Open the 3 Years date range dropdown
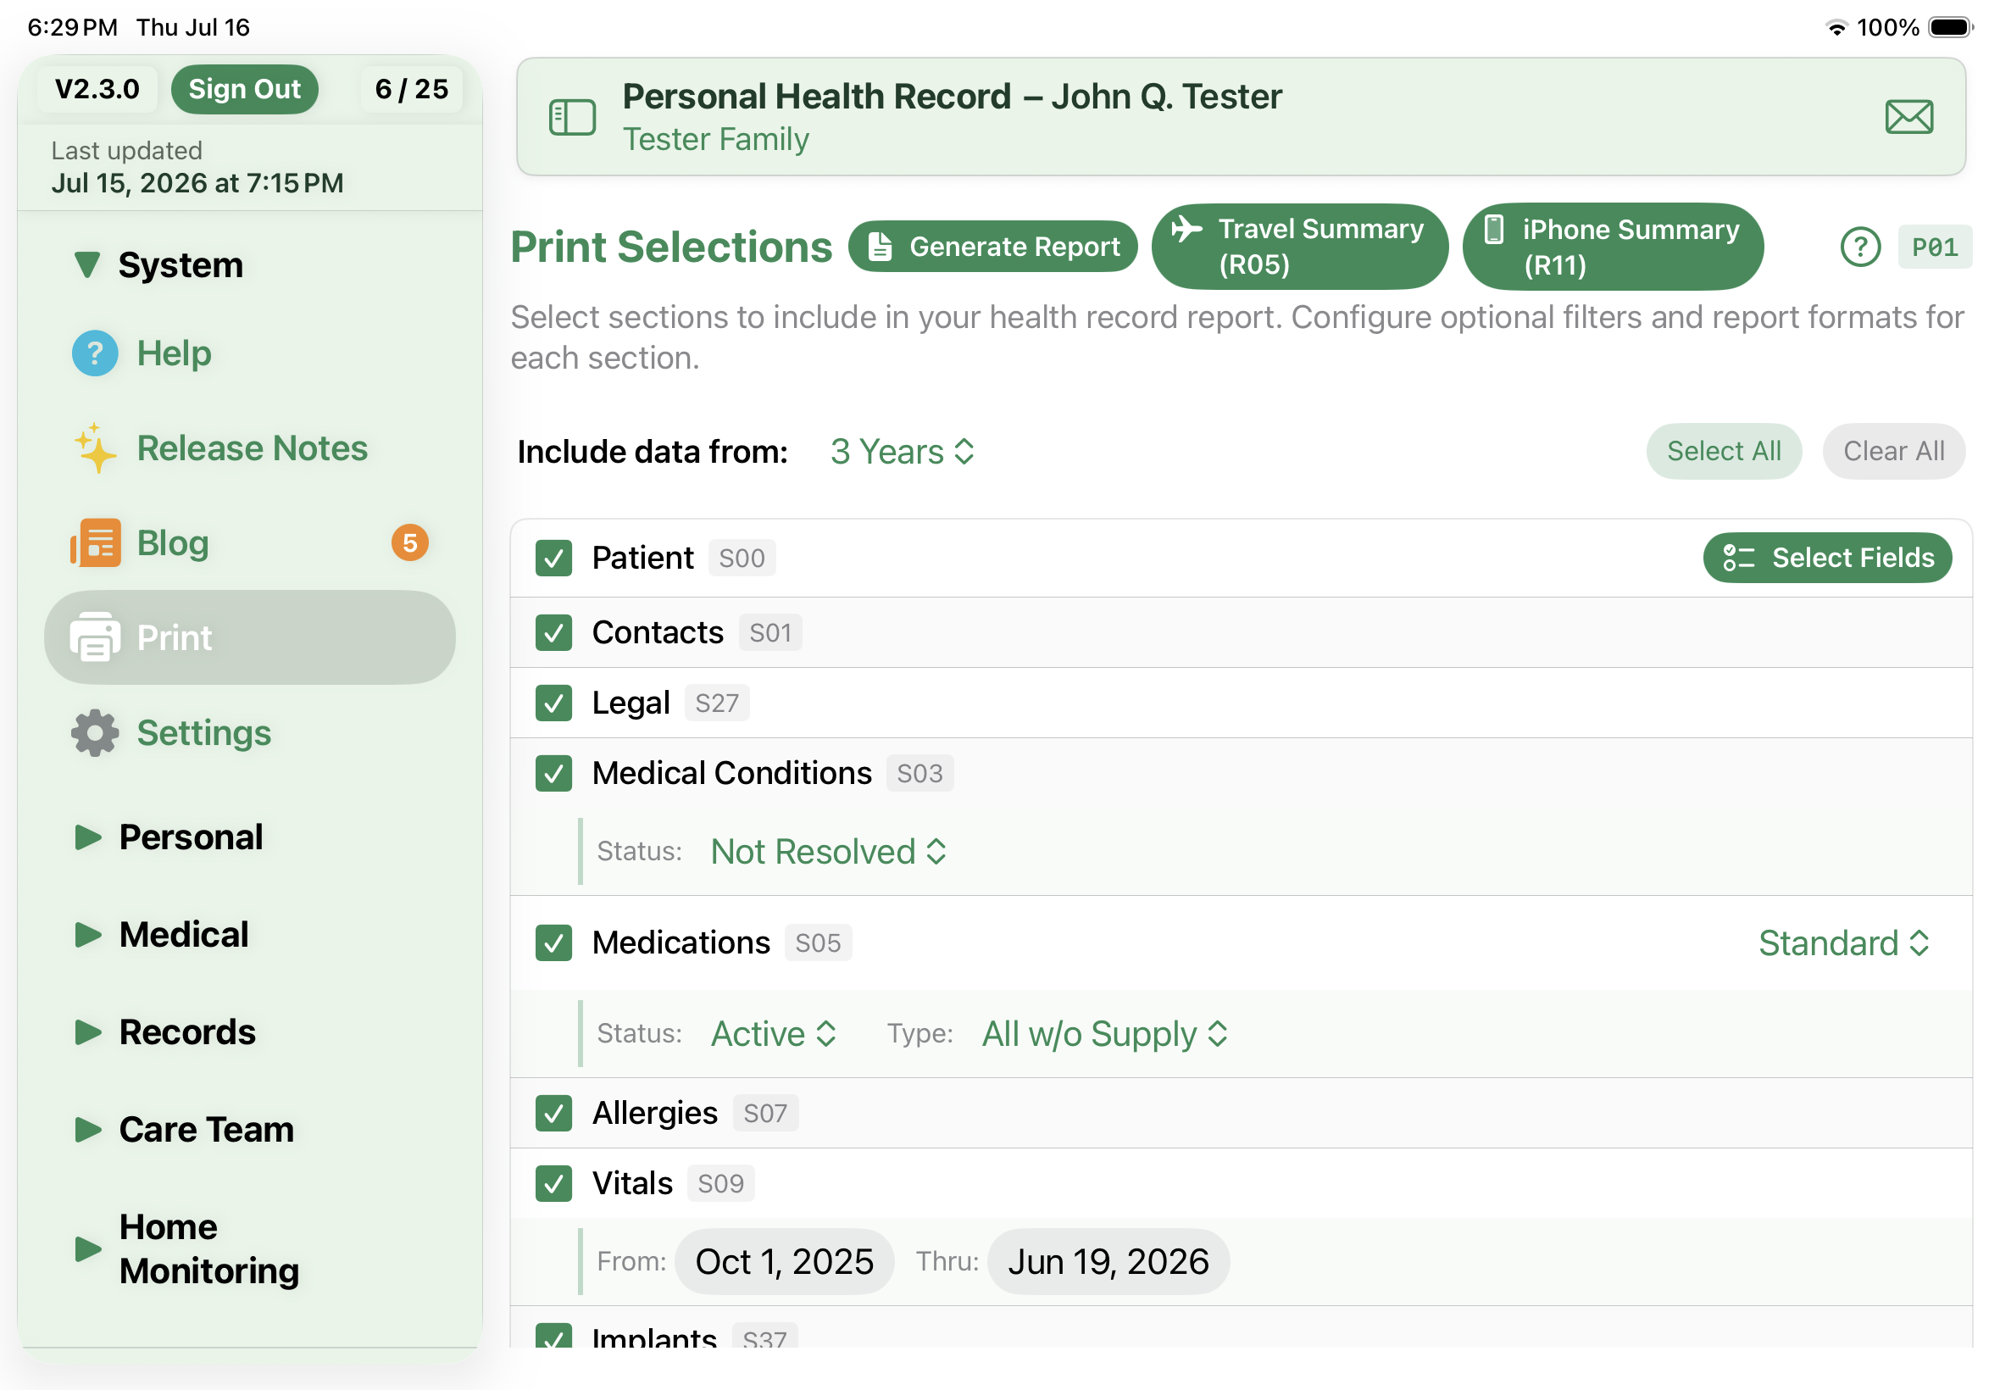Screen dimensions: 2000x1390 902,451
